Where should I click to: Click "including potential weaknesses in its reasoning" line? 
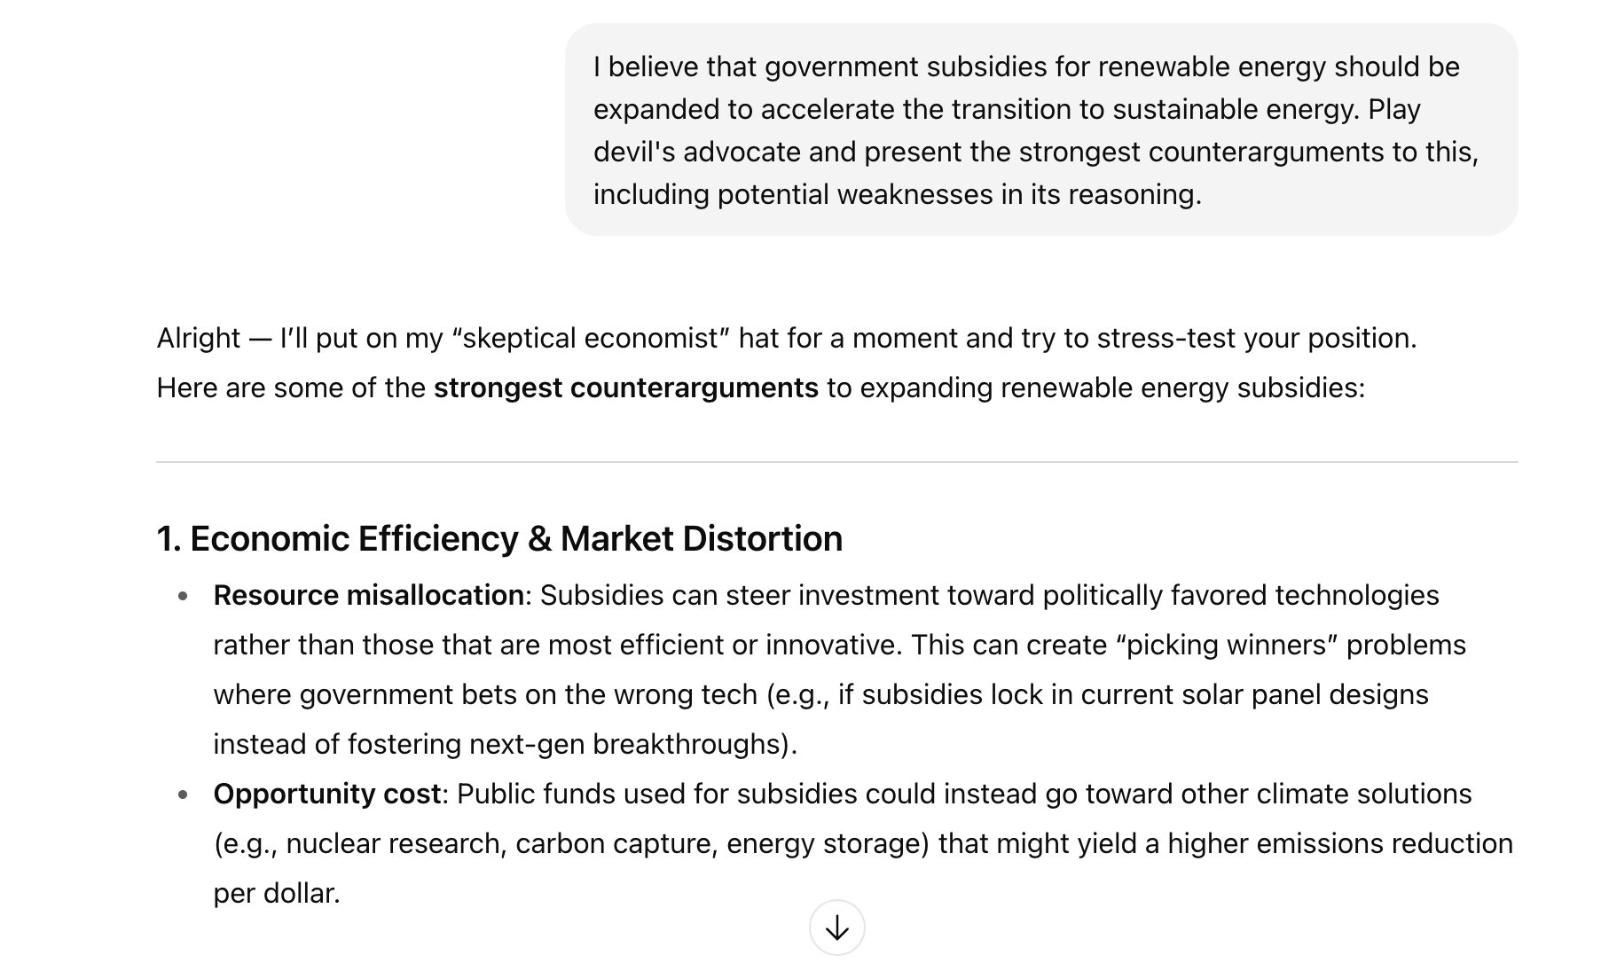tap(897, 194)
